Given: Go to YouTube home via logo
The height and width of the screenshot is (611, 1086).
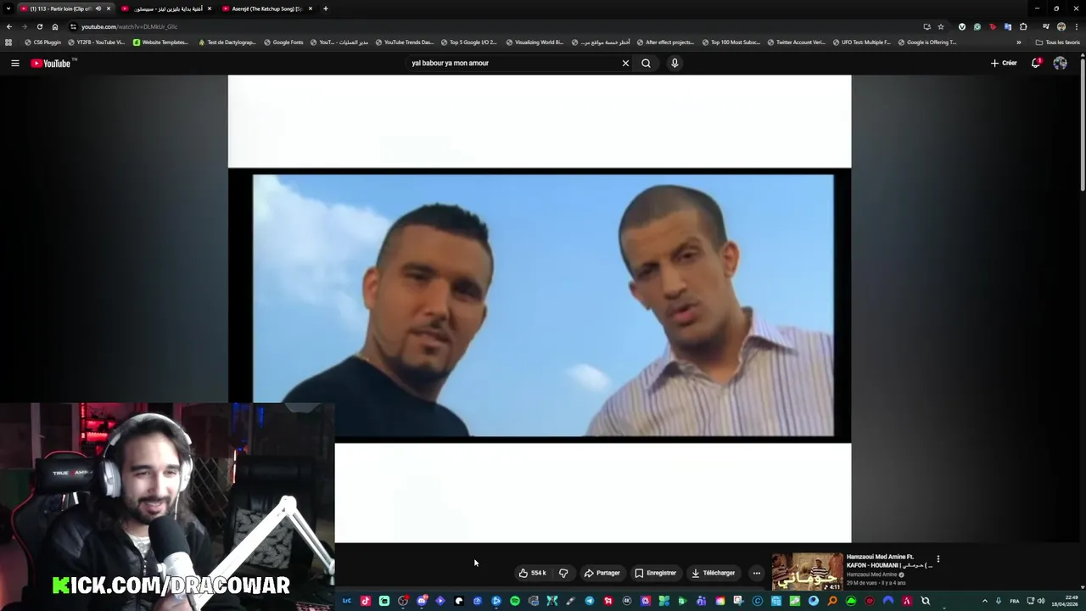Looking at the screenshot, I should (53, 63).
